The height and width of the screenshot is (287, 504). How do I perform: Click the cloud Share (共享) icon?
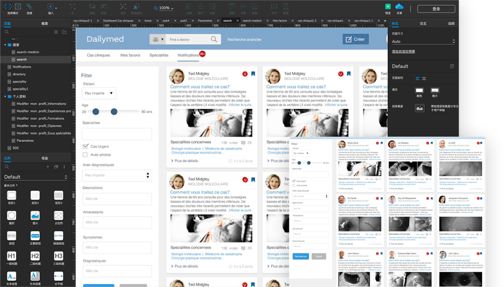tap(399, 7)
